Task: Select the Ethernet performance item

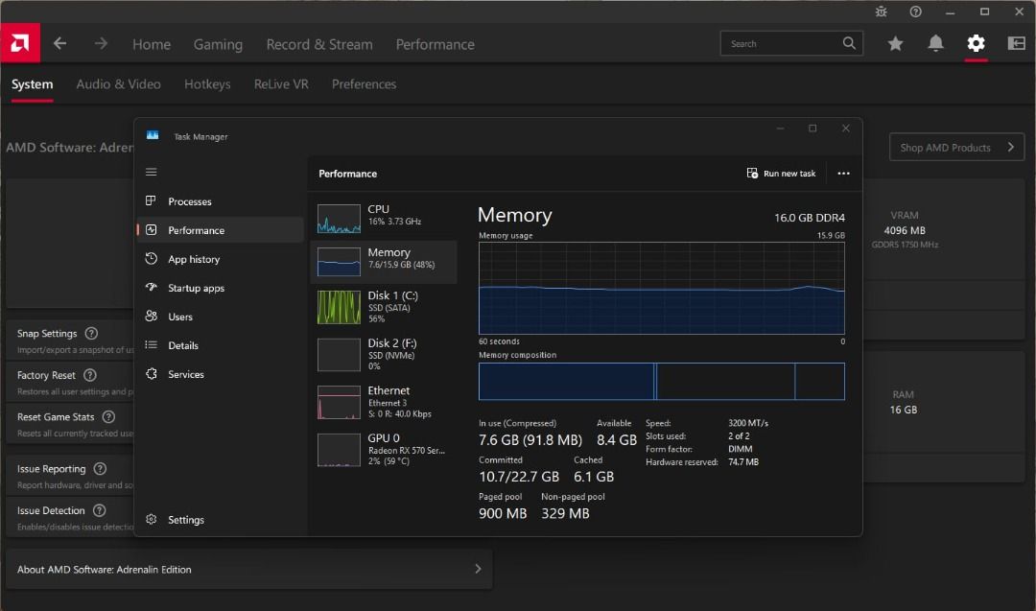Action: (x=383, y=402)
